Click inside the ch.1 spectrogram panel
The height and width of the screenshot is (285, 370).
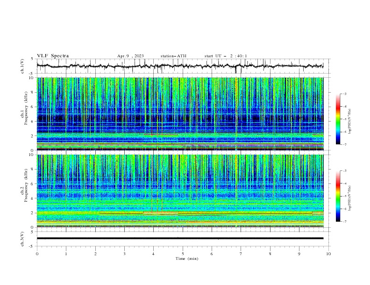click(x=180, y=114)
